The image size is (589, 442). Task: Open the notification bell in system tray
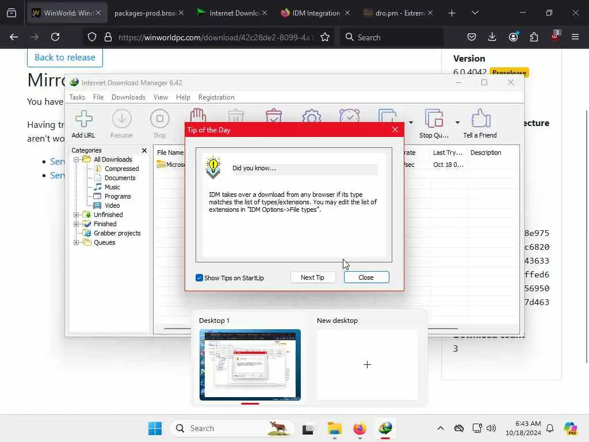point(550,428)
